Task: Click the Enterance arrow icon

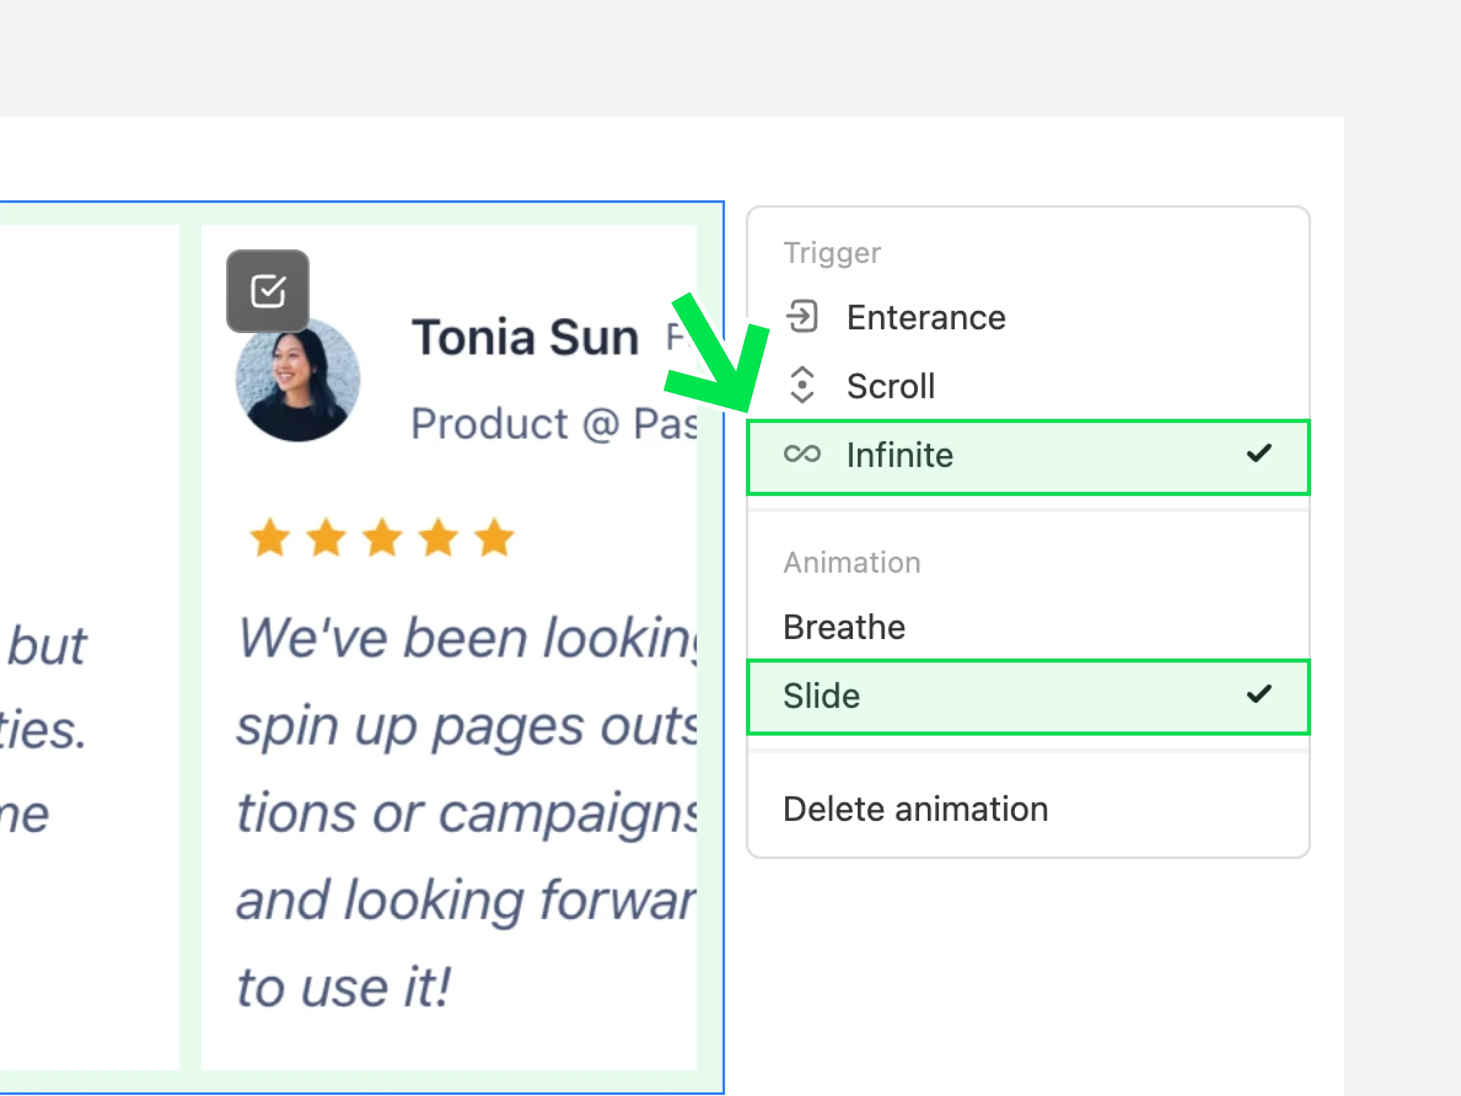Action: (x=802, y=317)
